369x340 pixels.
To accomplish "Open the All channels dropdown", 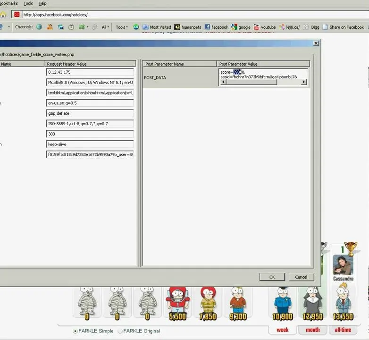I will (105, 27).
